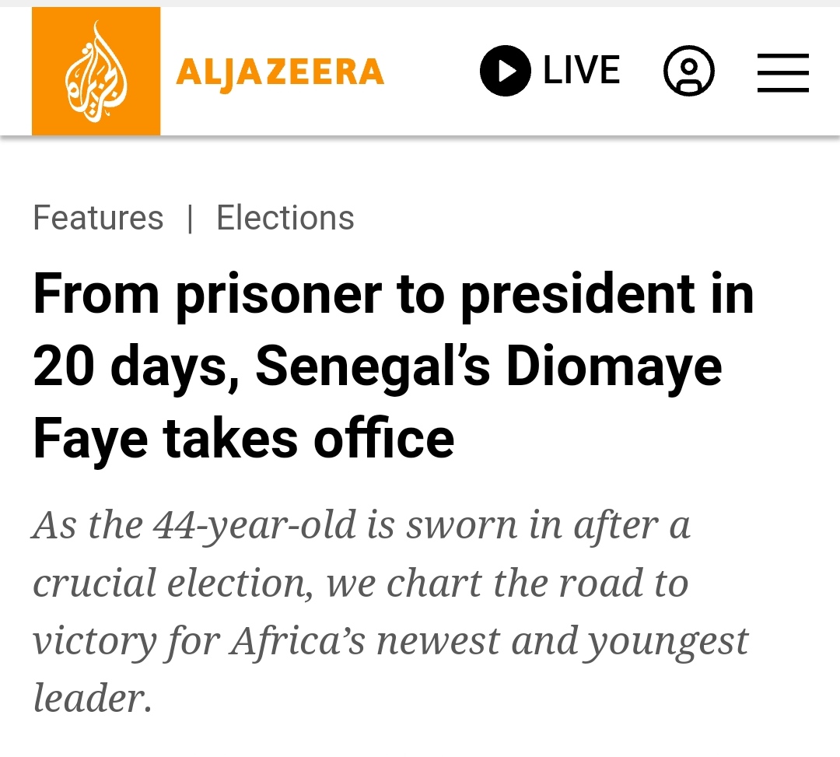Tap the orange Al Jazeera logo emblem
Image resolution: width=840 pixels, height=757 pixels.
point(96,71)
